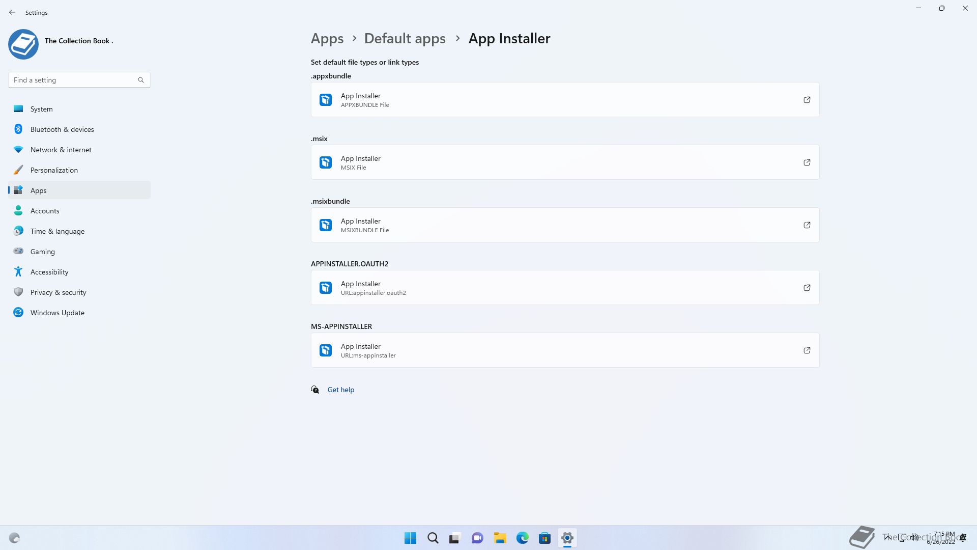Open Windows Update settings
The image size is (977, 550).
[x=79, y=313]
